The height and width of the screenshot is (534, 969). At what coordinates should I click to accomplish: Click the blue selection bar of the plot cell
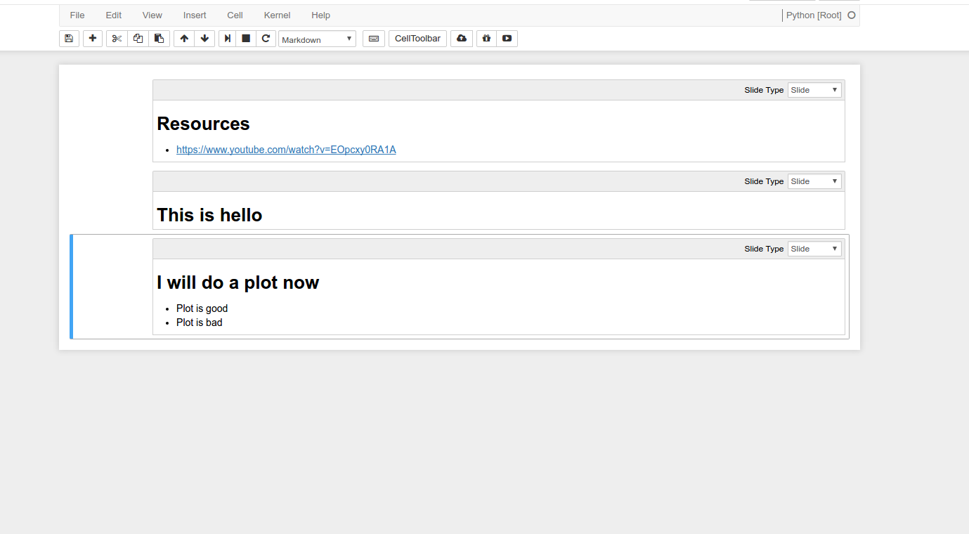tap(72, 287)
